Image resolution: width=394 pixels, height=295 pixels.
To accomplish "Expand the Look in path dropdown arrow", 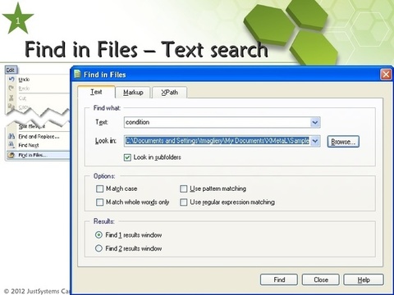I will 315,141.
